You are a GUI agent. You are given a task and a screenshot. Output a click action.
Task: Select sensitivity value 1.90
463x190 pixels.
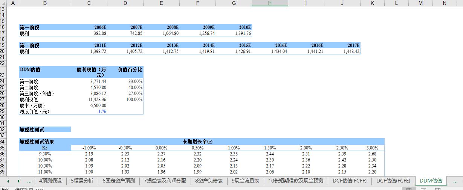[x=89, y=172]
